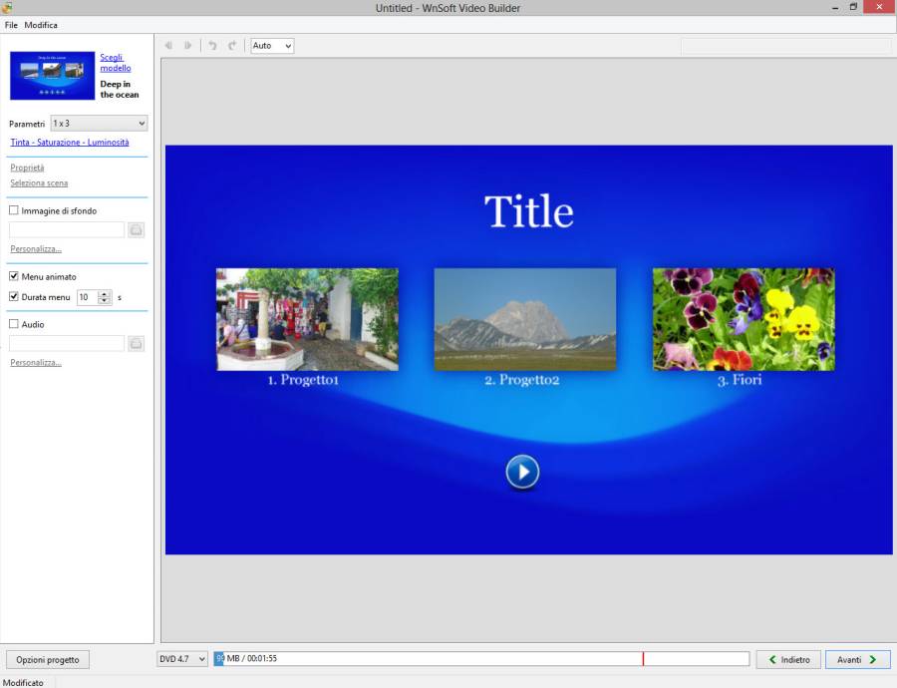Image resolution: width=897 pixels, height=688 pixels.
Task: Click the Deep in the ocean template thumbnail
Action: click(52, 76)
